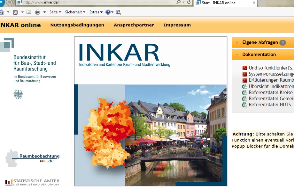Click the orange Germany map graphic

tap(109, 133)
